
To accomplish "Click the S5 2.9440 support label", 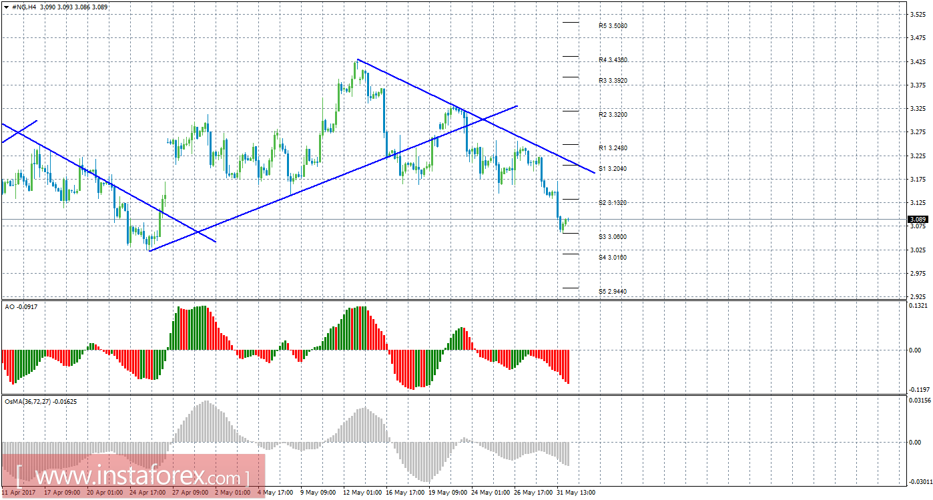I will (x=613, y=292).
